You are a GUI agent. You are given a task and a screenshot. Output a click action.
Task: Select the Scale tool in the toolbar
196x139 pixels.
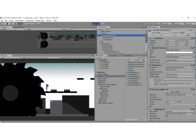[16, 24]
